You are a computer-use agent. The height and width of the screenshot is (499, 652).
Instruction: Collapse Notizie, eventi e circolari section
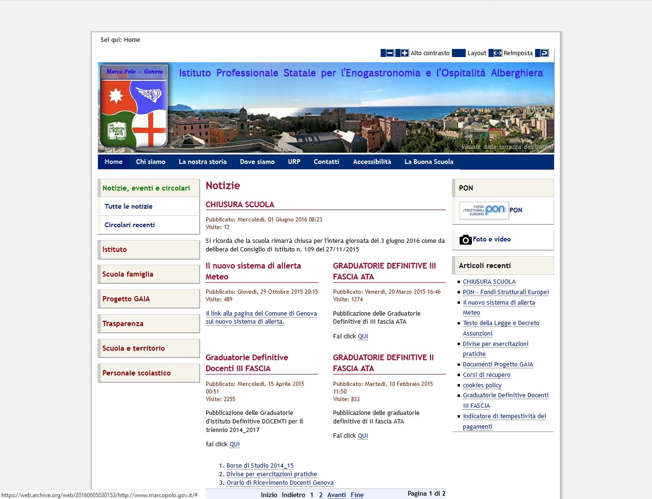point(149,188)
